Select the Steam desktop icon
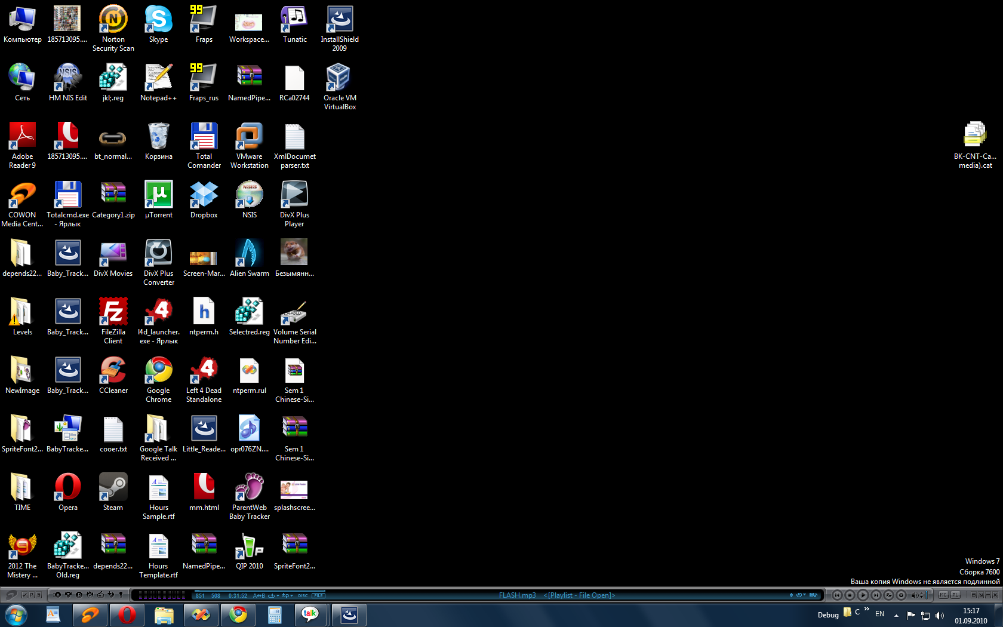Image resolution: width=1003 pixels, height=627 pixels. 113,488
